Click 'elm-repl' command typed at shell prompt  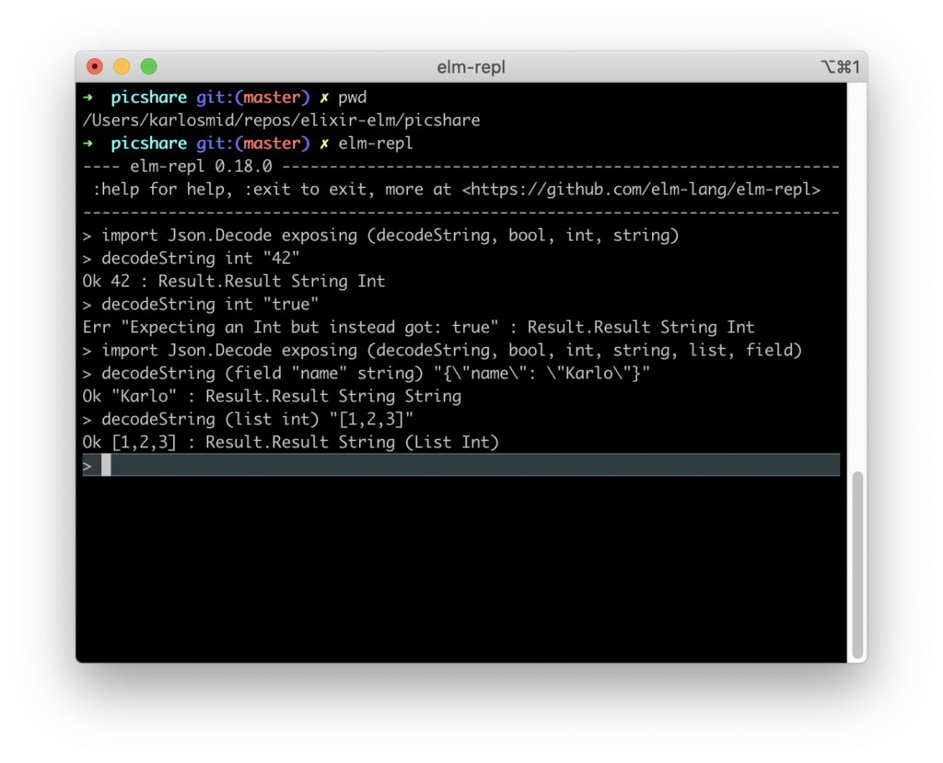376,144
